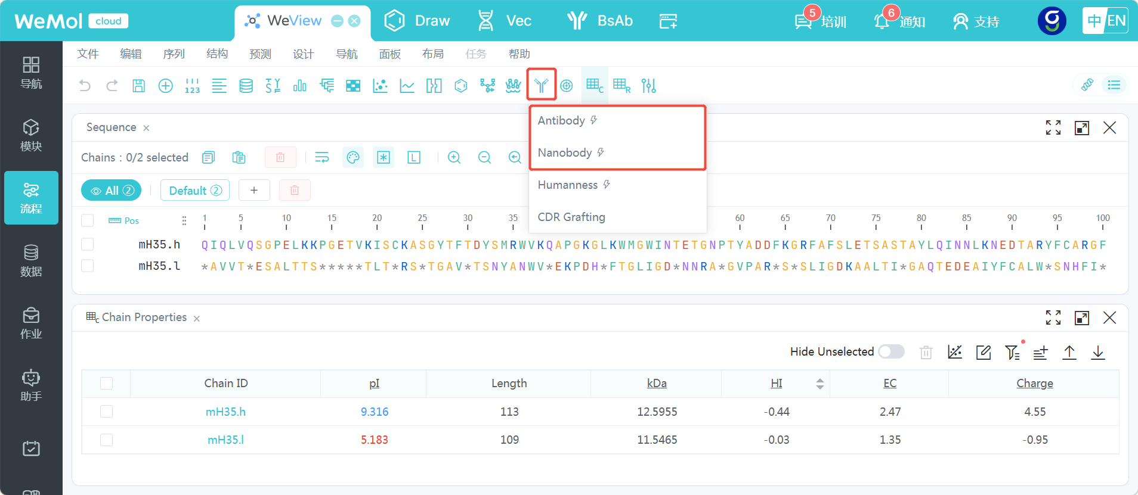Open the 序列 menu
Viewport: 1138px width, 495px height.
click(x=174, y=54)
